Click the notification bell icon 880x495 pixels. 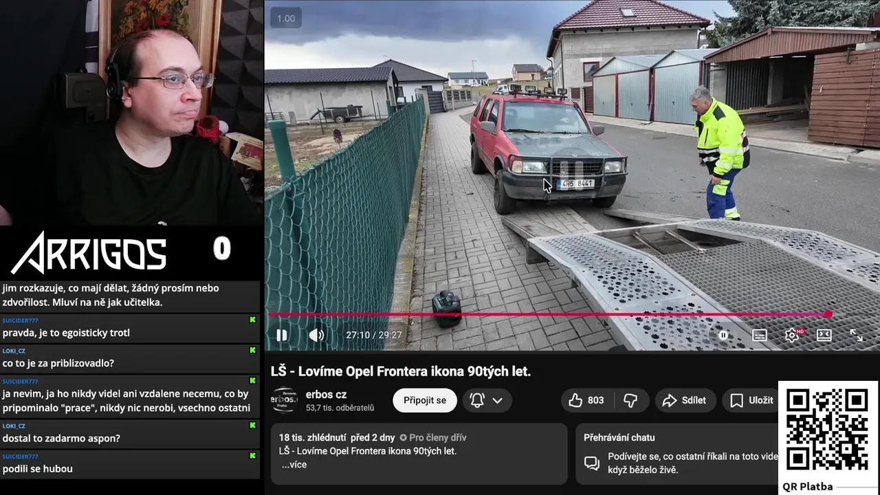477,400
